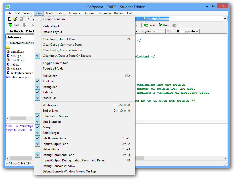235x180 pixels.
Task: Click the green Run play button
Action: coord(164,25)
